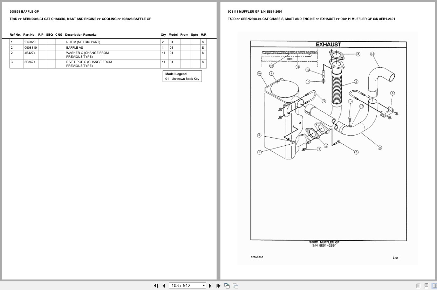Screen dimensions: 437x290
Task: Click the Model Legend title
Action: click(176, 74)
